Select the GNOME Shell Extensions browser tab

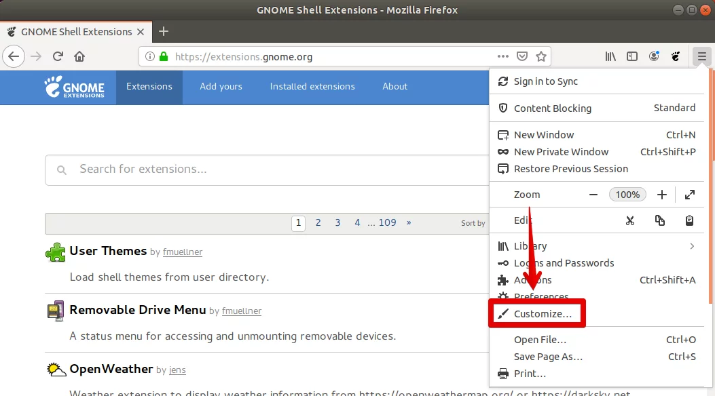coord(76,32)
